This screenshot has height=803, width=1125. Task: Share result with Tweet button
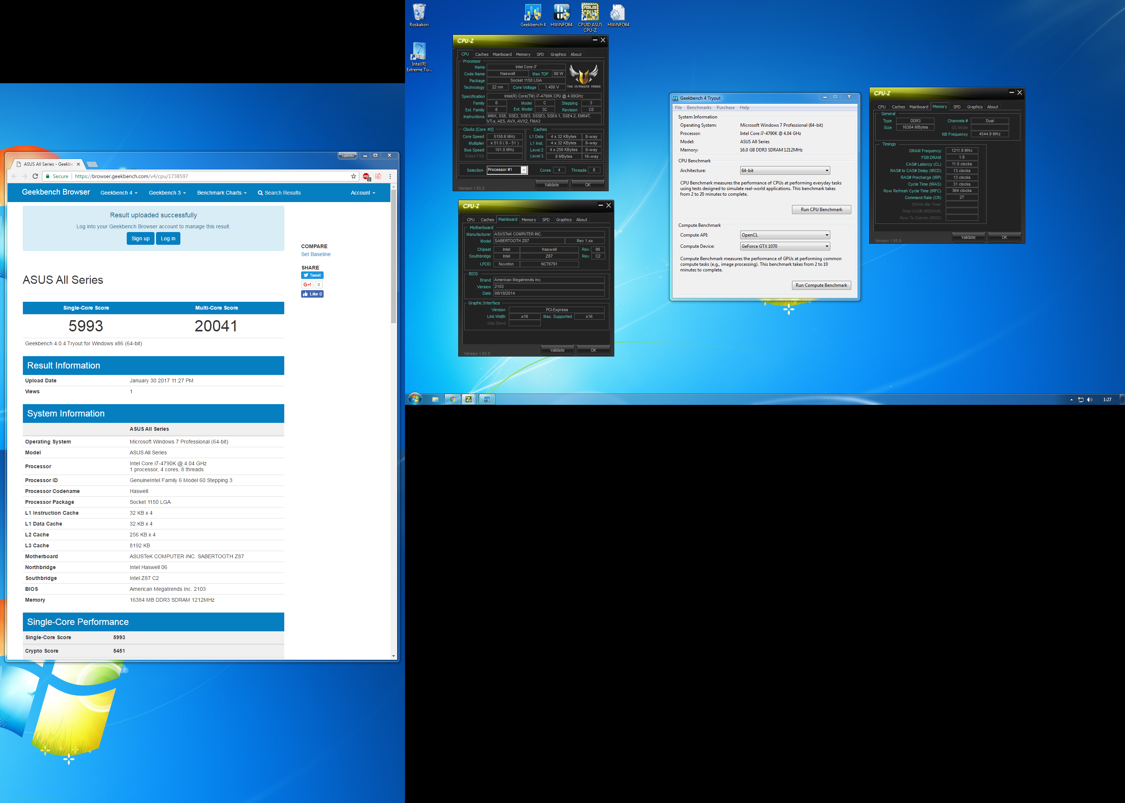[x=312, y=275]
